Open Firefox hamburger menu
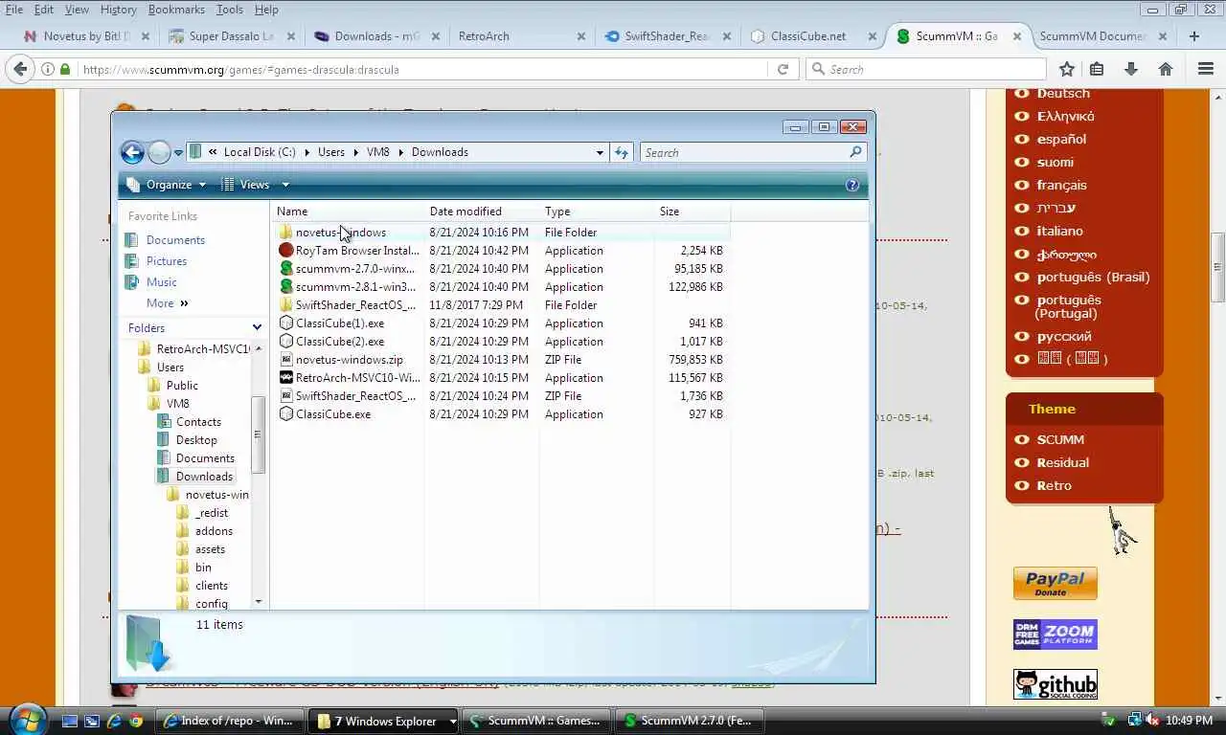The height and width of the screenshot is (735, 1226). click(x=1206, y=69)
